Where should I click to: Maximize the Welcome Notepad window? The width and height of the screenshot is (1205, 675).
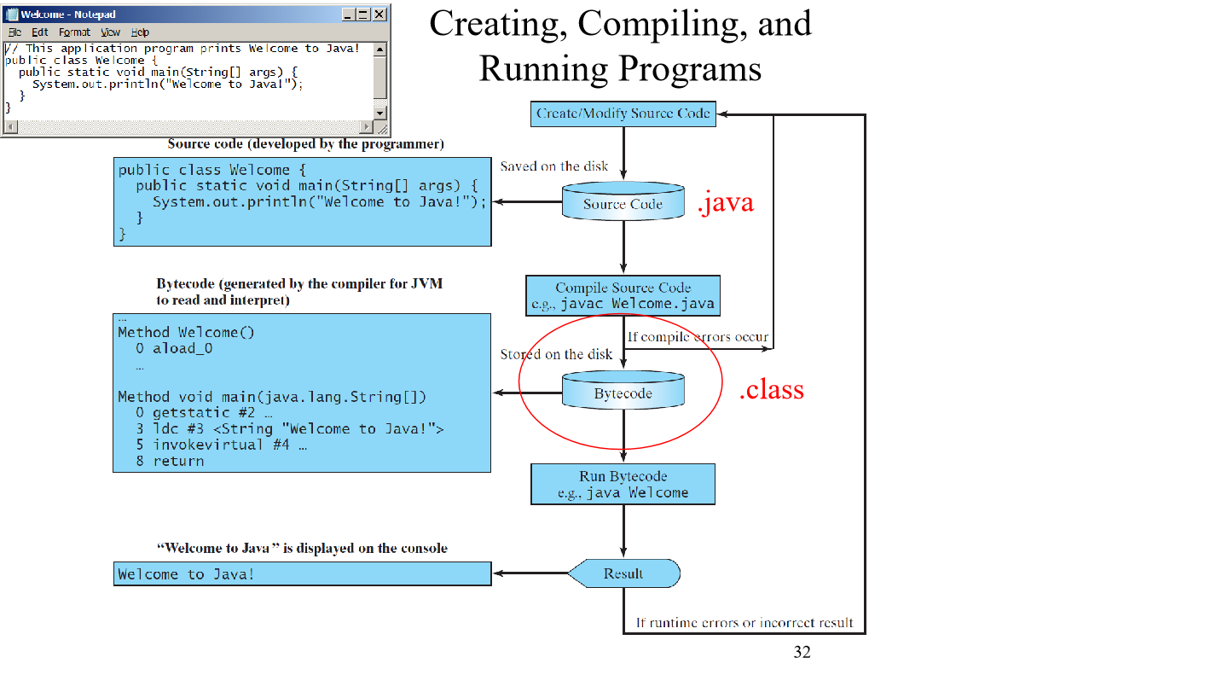point(363,15)
